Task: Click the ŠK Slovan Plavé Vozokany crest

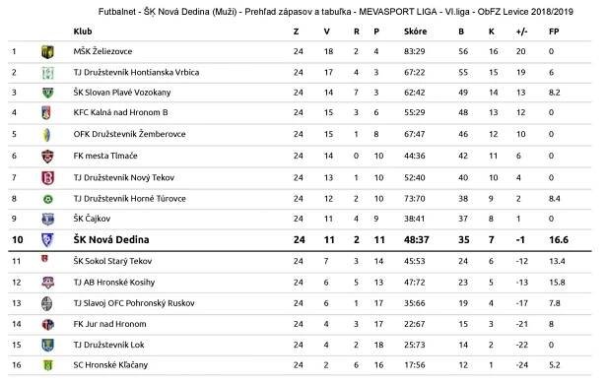Action: coord(47,93)
